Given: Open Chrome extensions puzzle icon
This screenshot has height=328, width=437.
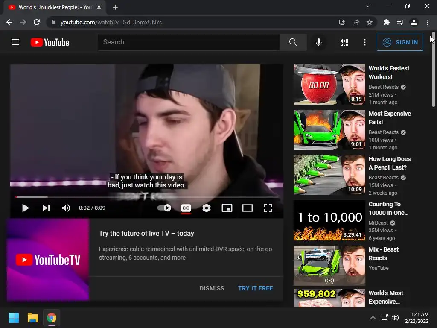Looking at the screenshot, I should (x=386, y=22).
